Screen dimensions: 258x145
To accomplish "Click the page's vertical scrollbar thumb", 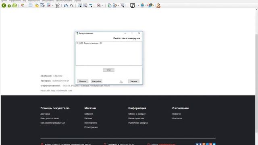I will point(256,83).
